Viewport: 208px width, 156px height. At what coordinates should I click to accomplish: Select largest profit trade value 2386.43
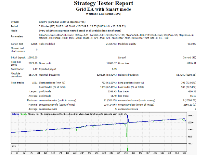[x=112, y=92]
